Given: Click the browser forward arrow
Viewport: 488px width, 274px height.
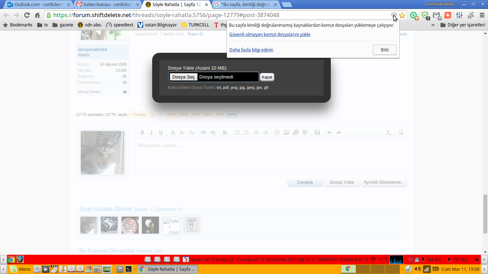Looking at the screenshot, I should 16,15.
